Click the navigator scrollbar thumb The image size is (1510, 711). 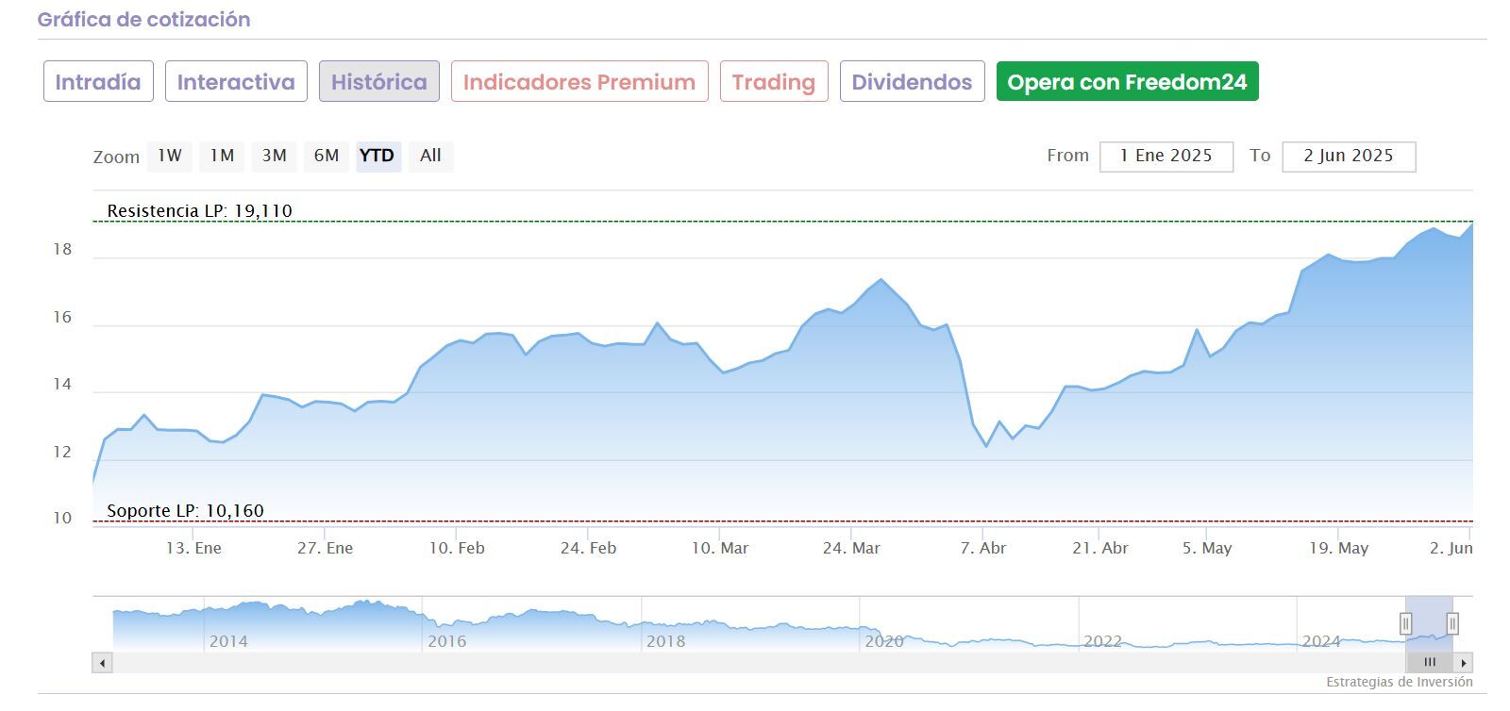coord(1429,663)
